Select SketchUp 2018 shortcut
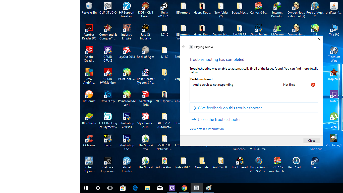Screen dimensions: 343x193 145,98
